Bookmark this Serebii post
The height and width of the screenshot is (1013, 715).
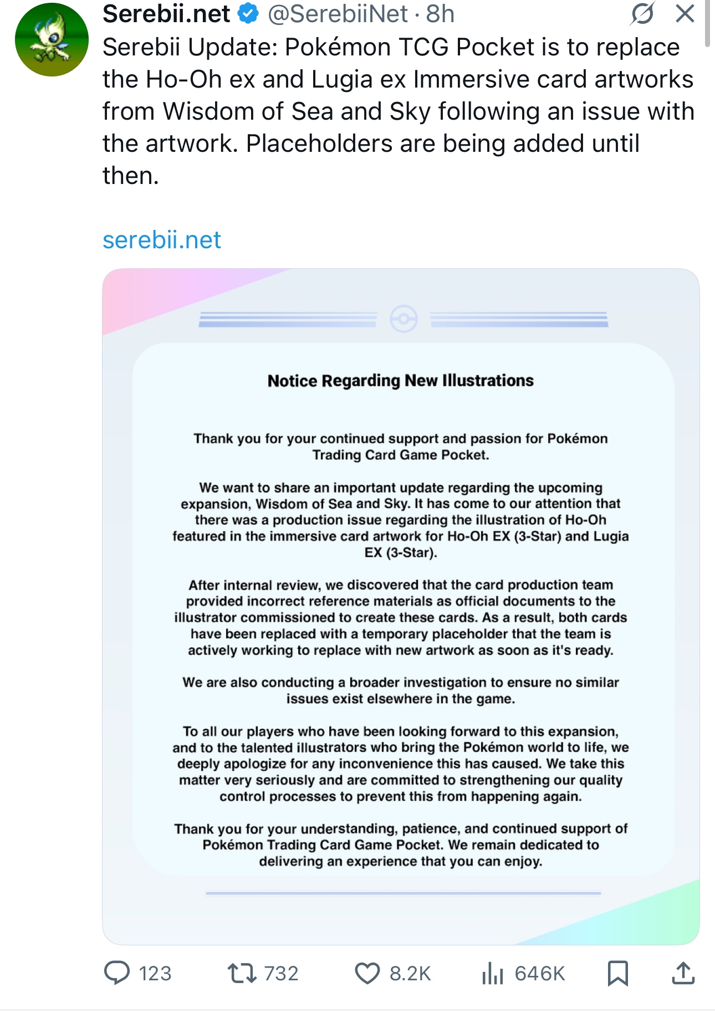tap(617, 973)
